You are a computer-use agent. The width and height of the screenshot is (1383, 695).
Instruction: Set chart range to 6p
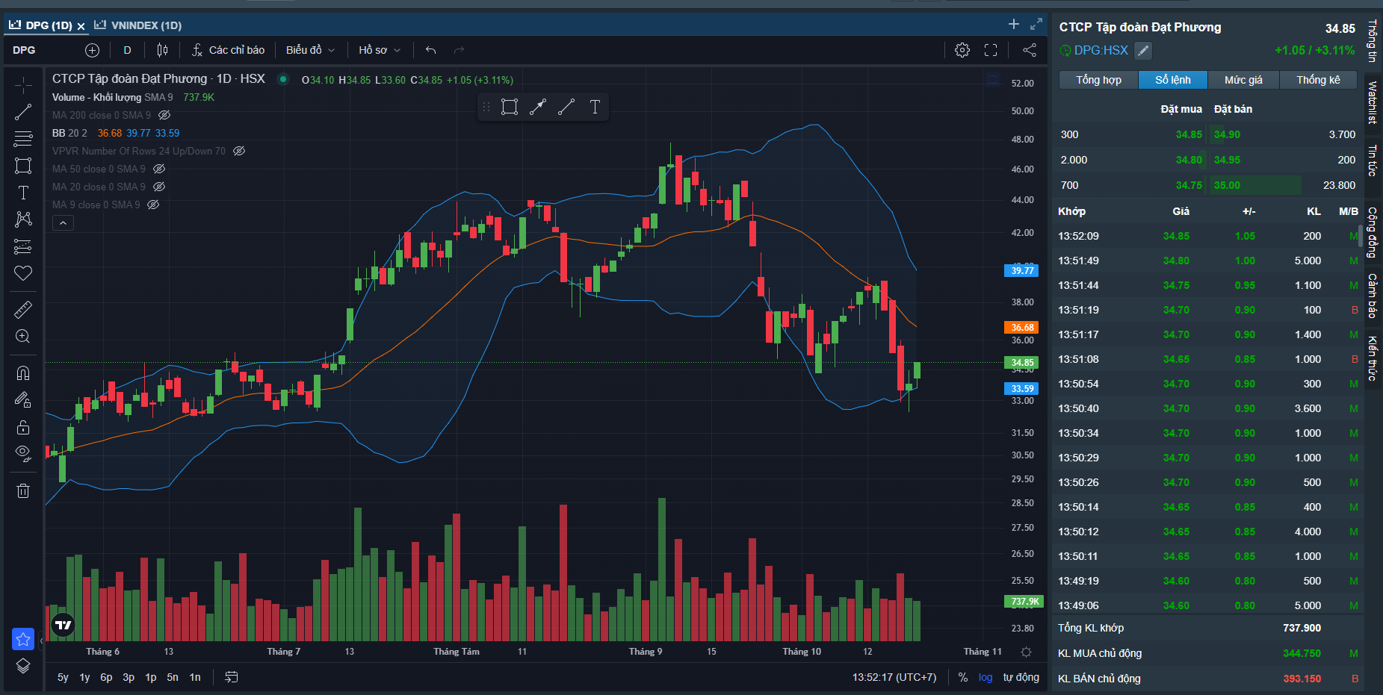[106, 677]
